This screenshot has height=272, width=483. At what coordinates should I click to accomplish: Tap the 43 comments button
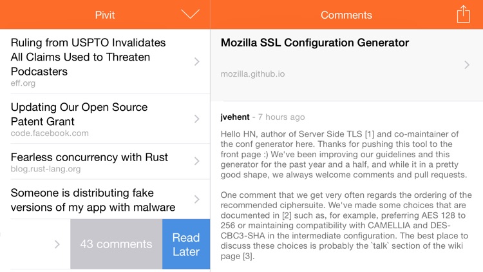point(116,244)
